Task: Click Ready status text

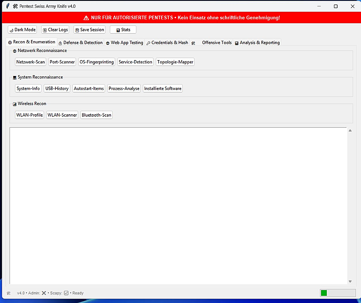Action: pos(78,293)
